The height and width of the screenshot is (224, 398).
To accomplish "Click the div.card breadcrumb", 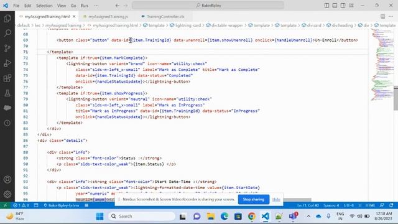I will pyautogui.click(x=312, y=25).
